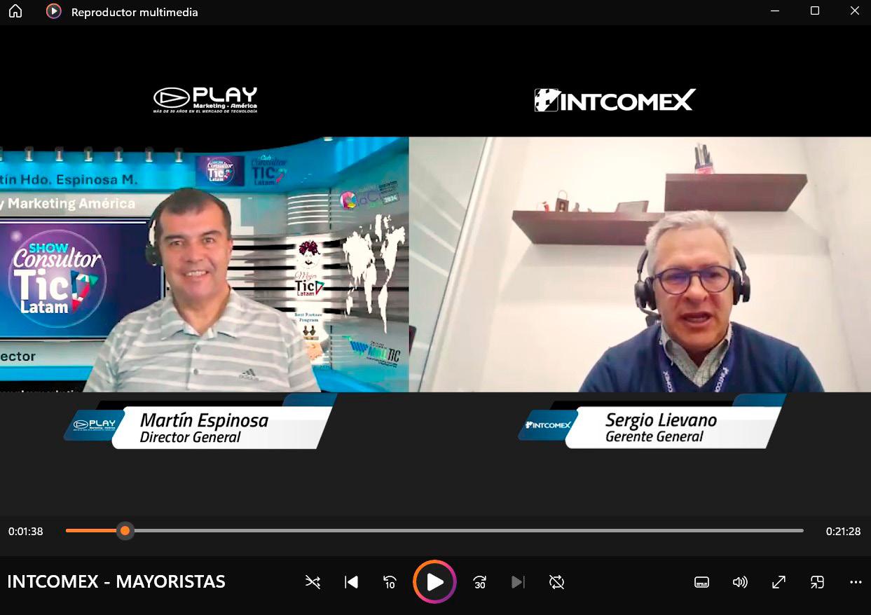Go to the Home page icon
Image resolution: width=871 pixels, height=615 pixels.
point(15,12)
